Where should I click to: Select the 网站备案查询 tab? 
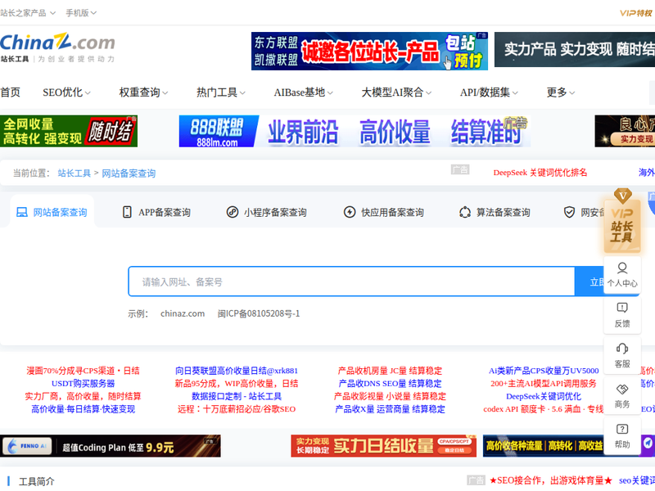pyautogui.click(x=52, y=213)
